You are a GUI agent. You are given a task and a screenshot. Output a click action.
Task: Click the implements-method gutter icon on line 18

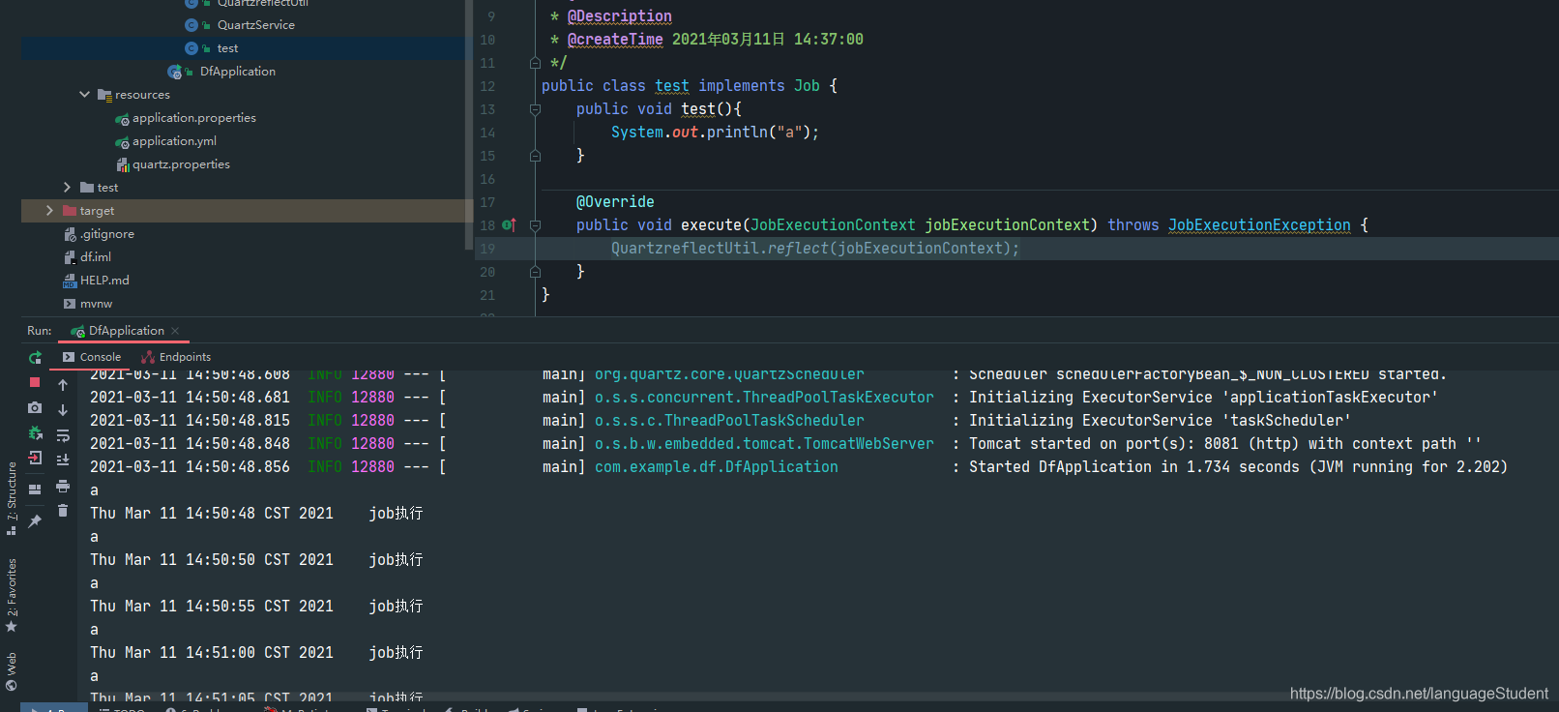[x=509, y=224]
